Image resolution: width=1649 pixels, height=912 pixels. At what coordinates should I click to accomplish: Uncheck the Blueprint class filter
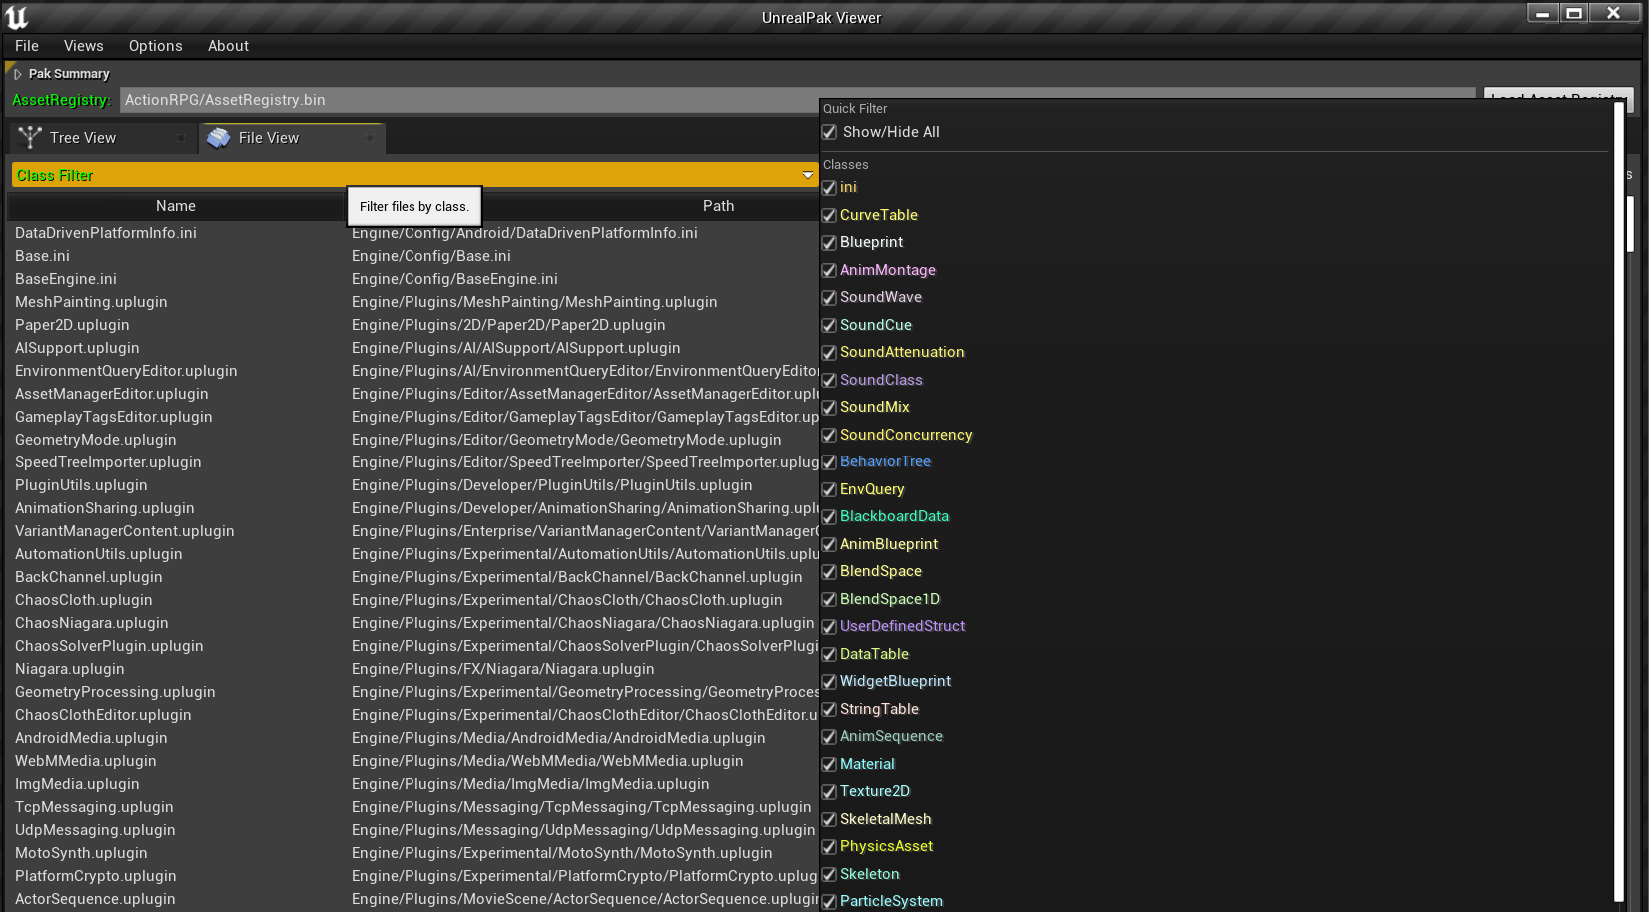[x=829, y=242]
